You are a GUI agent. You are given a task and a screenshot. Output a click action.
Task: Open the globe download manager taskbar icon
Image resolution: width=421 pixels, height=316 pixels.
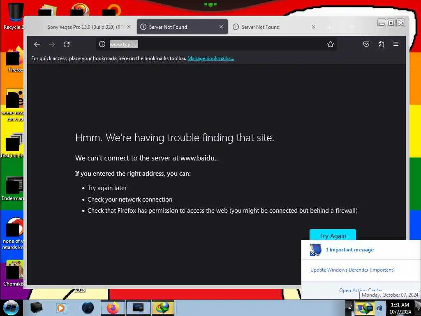point(163,308)
